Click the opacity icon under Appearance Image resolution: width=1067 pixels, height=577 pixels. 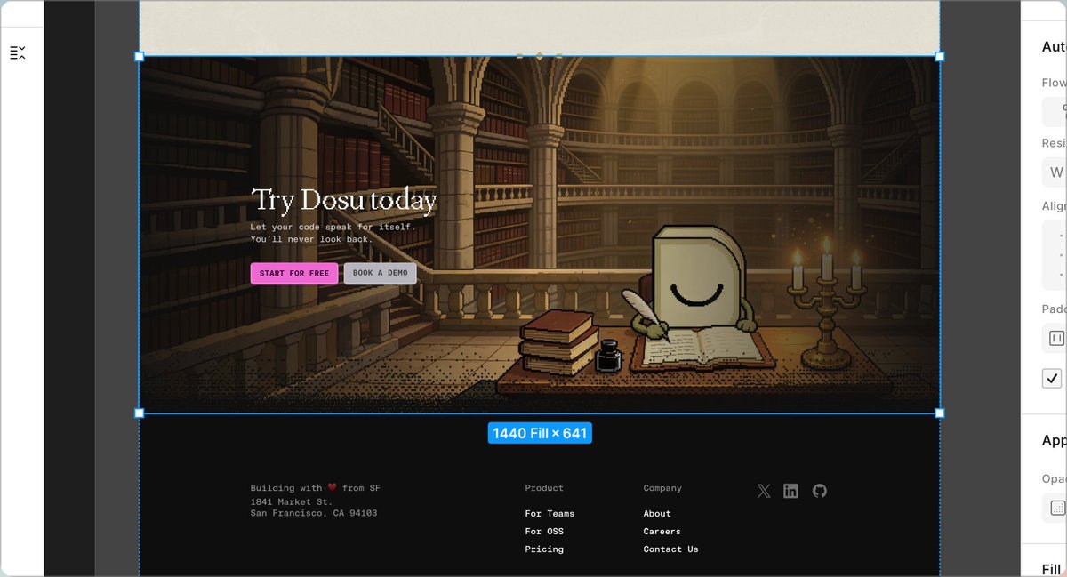1057,508
